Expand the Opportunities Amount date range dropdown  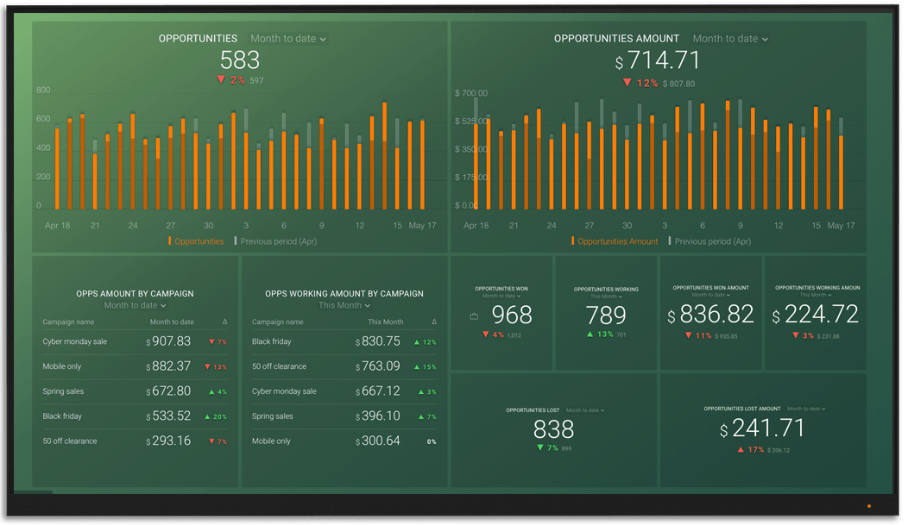tap(730, 39)
